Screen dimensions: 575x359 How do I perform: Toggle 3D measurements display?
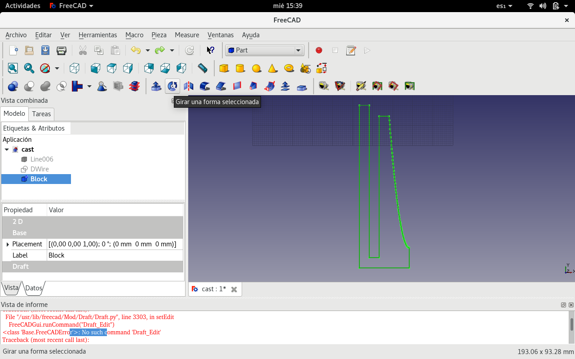(393, 86)
